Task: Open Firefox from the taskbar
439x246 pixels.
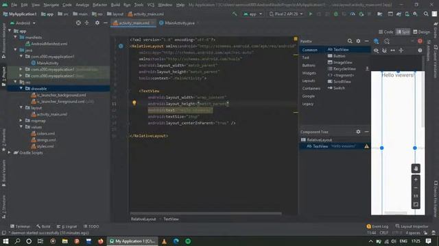Action: coord(101,241)
